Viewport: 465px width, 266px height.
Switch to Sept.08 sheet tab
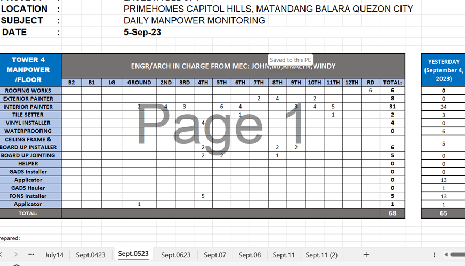[250, 255]
